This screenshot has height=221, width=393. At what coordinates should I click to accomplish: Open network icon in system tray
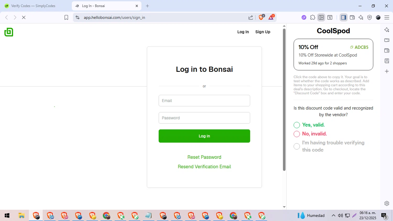347,215
